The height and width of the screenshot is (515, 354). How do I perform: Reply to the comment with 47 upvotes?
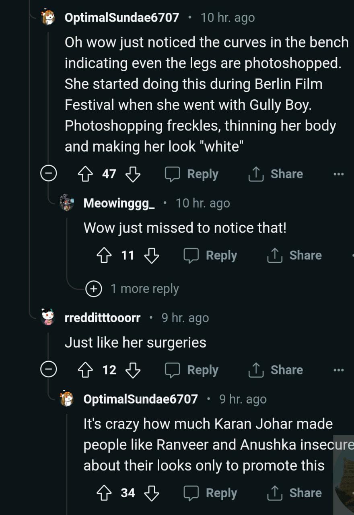tap(192, 174)
